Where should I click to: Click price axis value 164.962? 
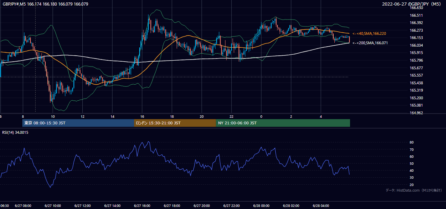tap(416, 113)
